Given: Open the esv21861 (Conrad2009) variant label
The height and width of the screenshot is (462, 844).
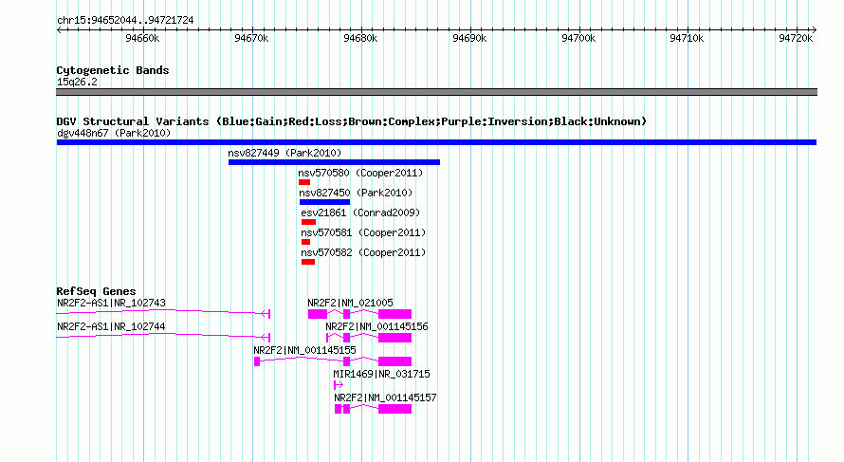Looking at the screenshot, I should [360, 213].
